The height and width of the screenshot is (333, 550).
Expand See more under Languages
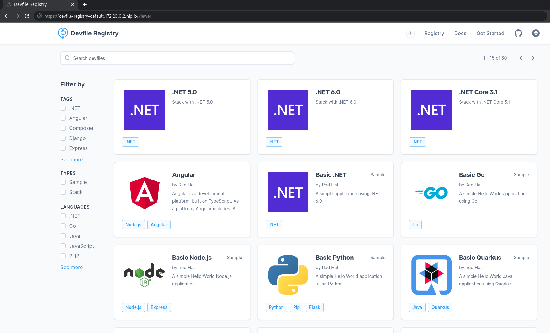pos(71,267)
